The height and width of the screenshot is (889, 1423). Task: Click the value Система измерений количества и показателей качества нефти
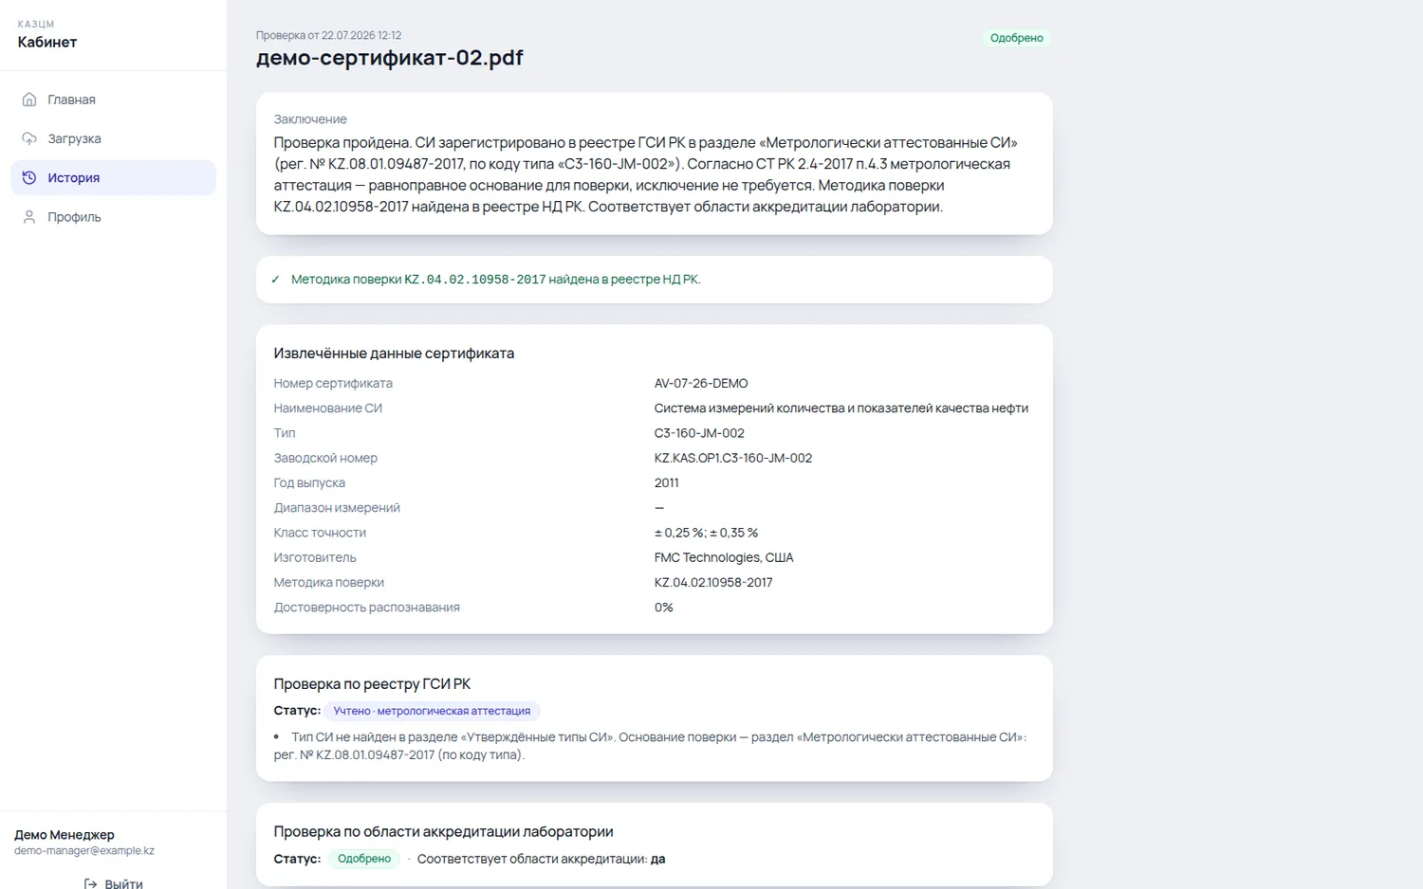click(x=841, y=408)
